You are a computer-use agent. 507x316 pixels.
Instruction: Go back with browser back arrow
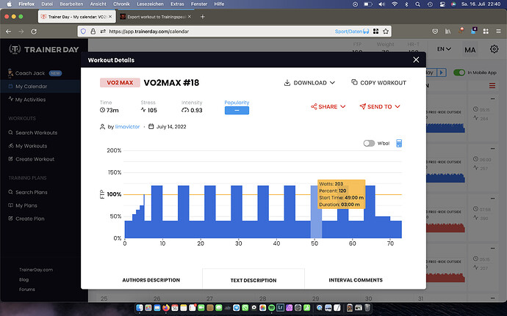pyautogui.click(x=8, y=32)
